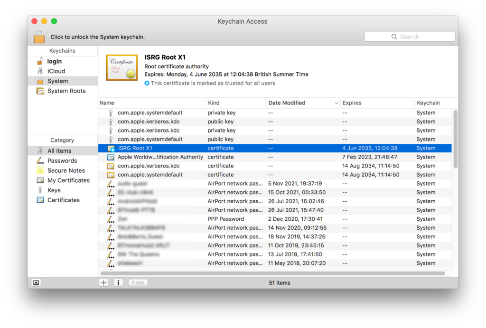Image resolution: width=486 pixels, height=328 pixels.
Task: Select com.apple.systemdefault private key row
Action: (275, 113)
